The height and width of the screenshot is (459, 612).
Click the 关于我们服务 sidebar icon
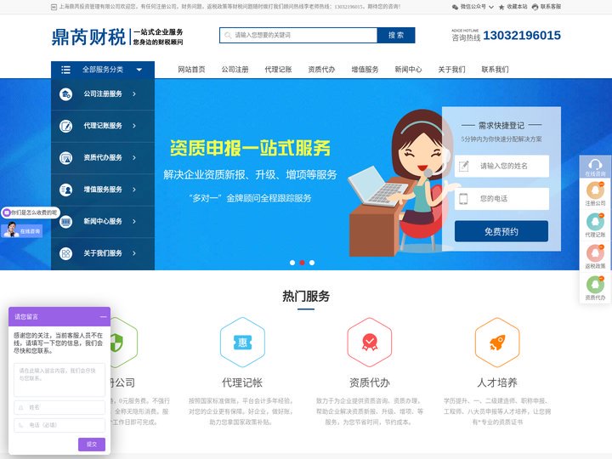pyautogui.click(x=65, y=253)
